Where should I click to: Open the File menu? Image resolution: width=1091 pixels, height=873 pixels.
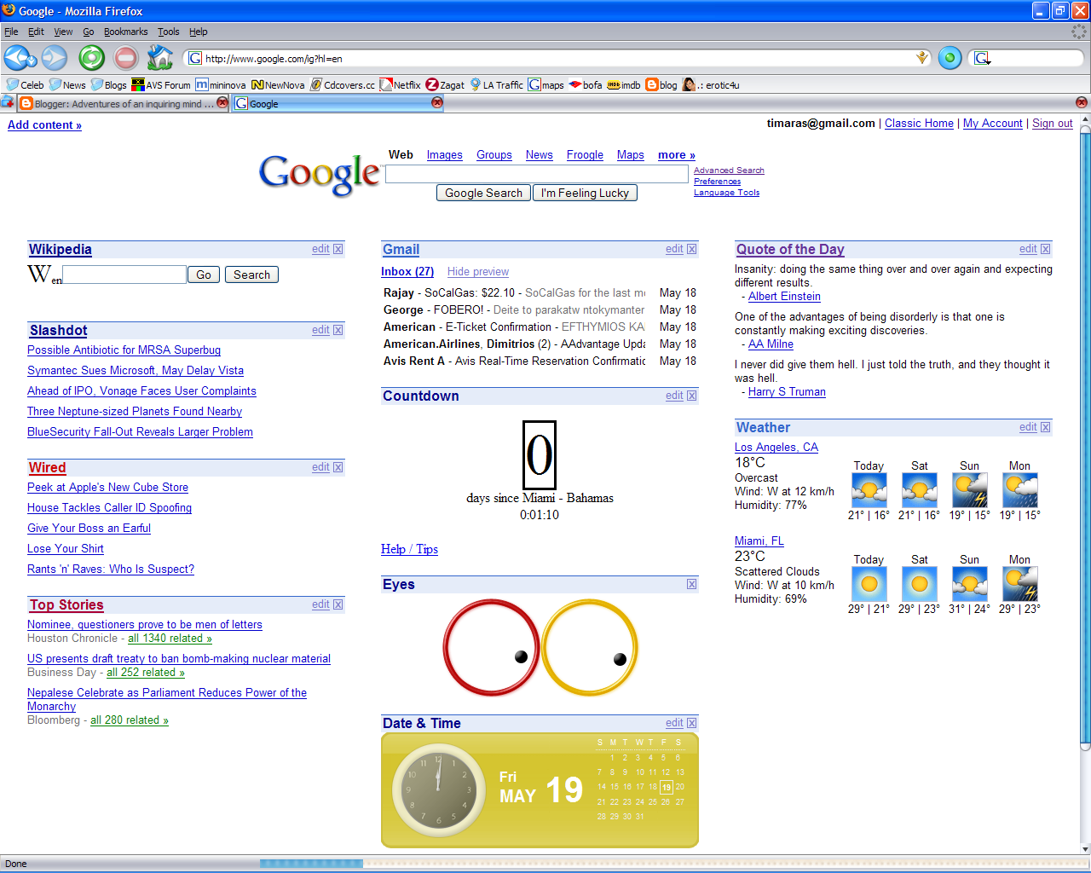click(11, 32)
